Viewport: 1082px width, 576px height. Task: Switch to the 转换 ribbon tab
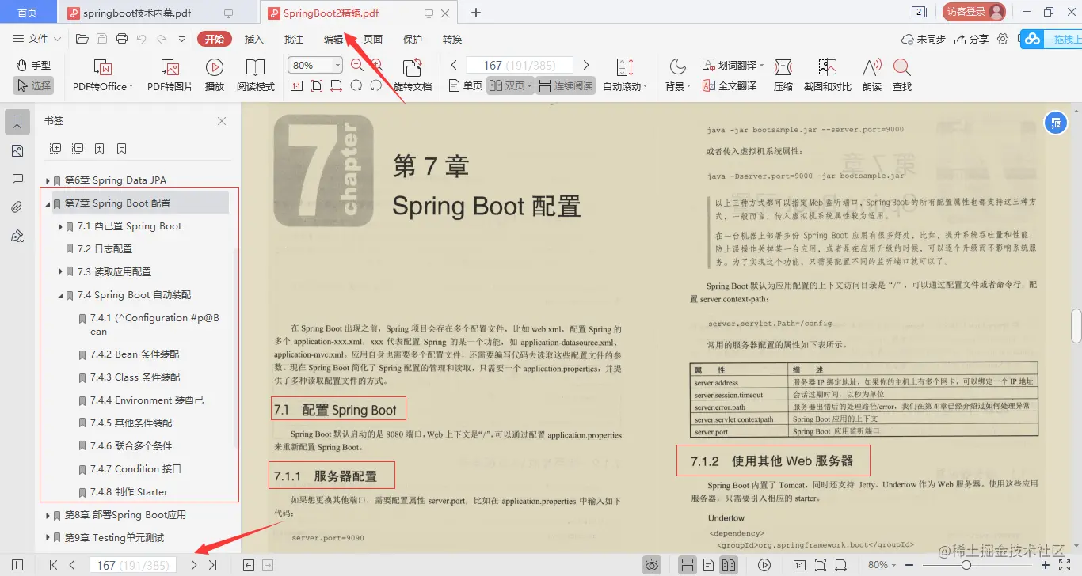(452, 39)
